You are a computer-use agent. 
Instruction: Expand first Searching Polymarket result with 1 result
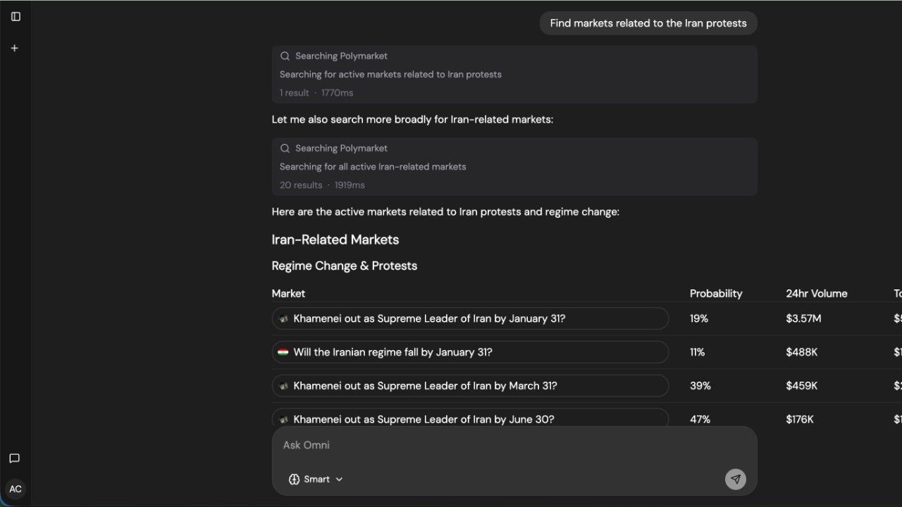514,74
